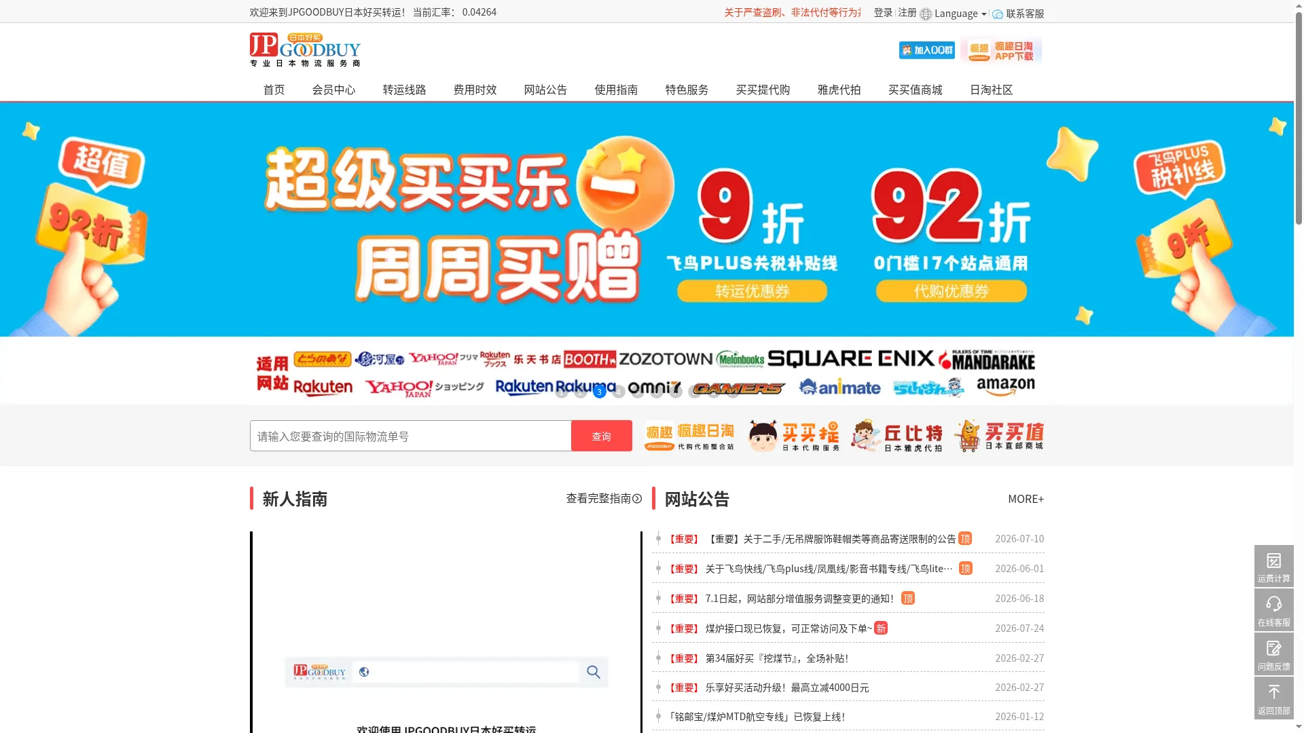Viewport: 1304px width, 733px height.
Task: Click MORE+ next to 网站公告
Action: 1026,499
